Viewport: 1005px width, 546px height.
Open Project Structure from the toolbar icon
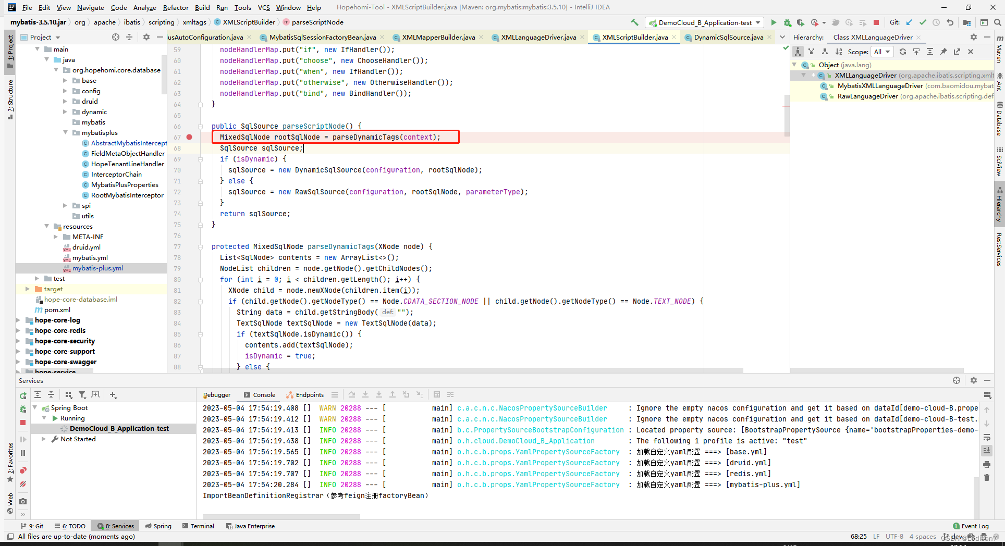click(x=967, y=22)
